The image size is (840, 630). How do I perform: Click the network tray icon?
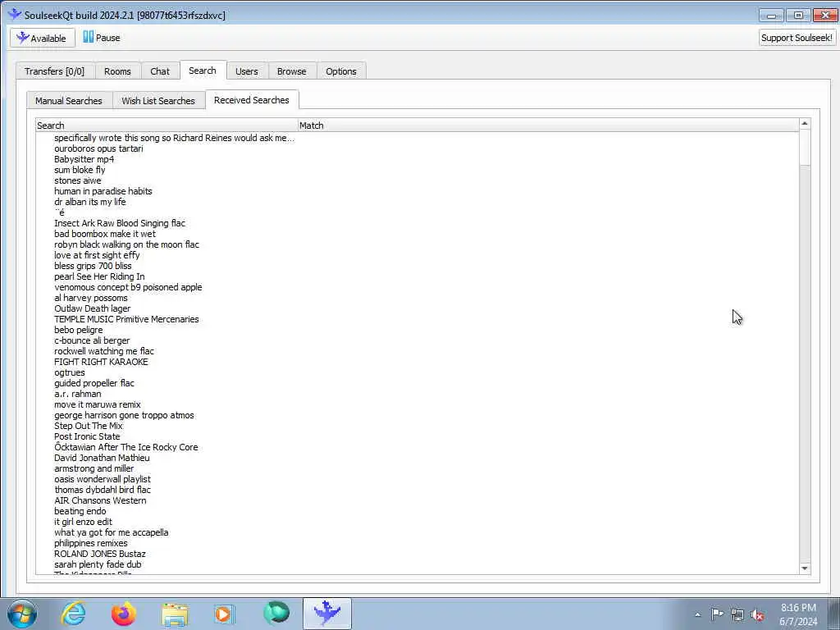[x=737, y=614]
